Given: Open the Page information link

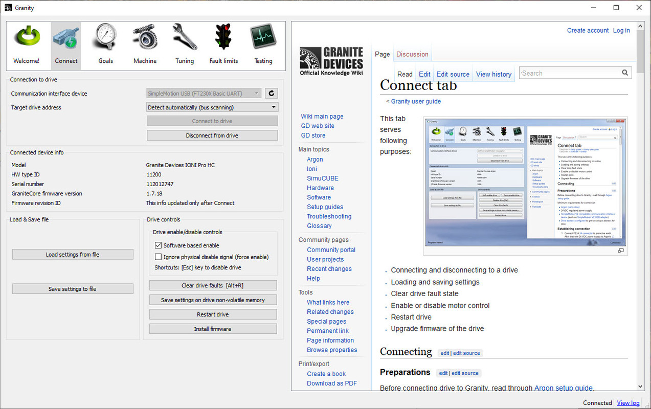Looking at the screenshot, I should (x=330, y=340).
